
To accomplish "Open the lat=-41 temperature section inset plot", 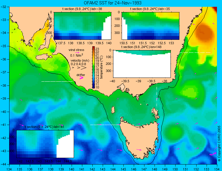I will pos(45,144).
